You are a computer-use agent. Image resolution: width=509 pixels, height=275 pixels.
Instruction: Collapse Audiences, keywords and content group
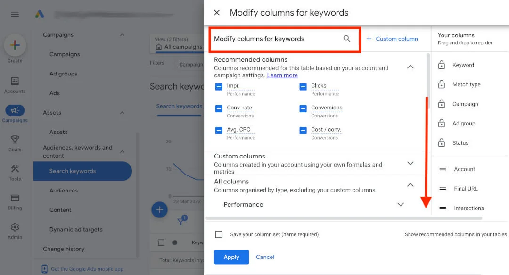(122, 152)
